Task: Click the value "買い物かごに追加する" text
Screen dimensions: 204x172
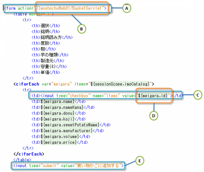Action: click(x=98, y=166)
